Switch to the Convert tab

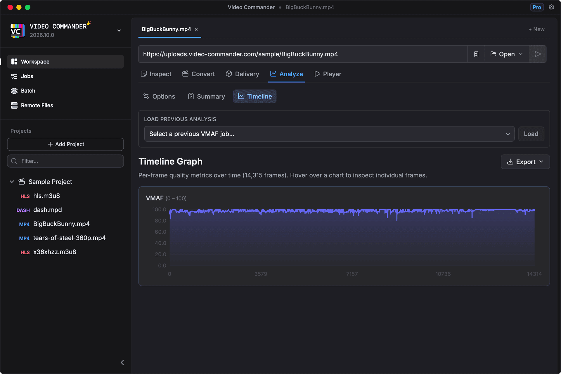(x=198, y=74)
